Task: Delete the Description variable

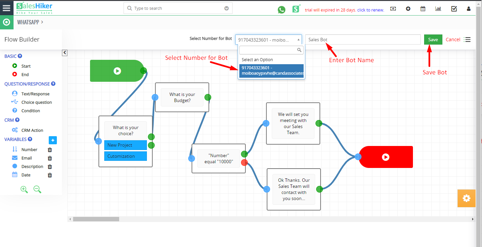Action: pos(50,167)
